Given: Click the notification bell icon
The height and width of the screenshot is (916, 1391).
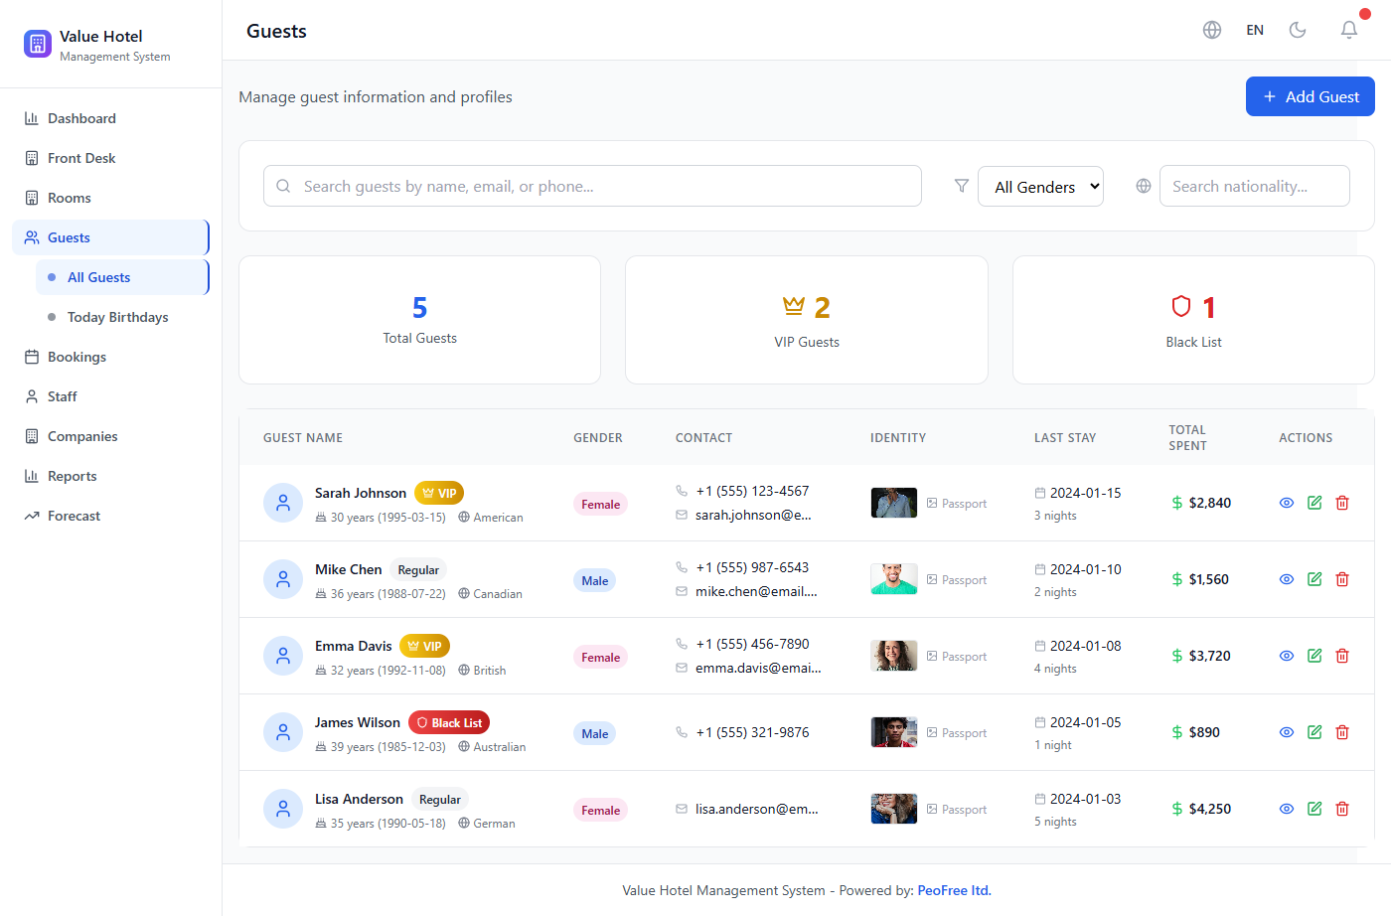Looking at the screenshot, I should click(1348, 30).
